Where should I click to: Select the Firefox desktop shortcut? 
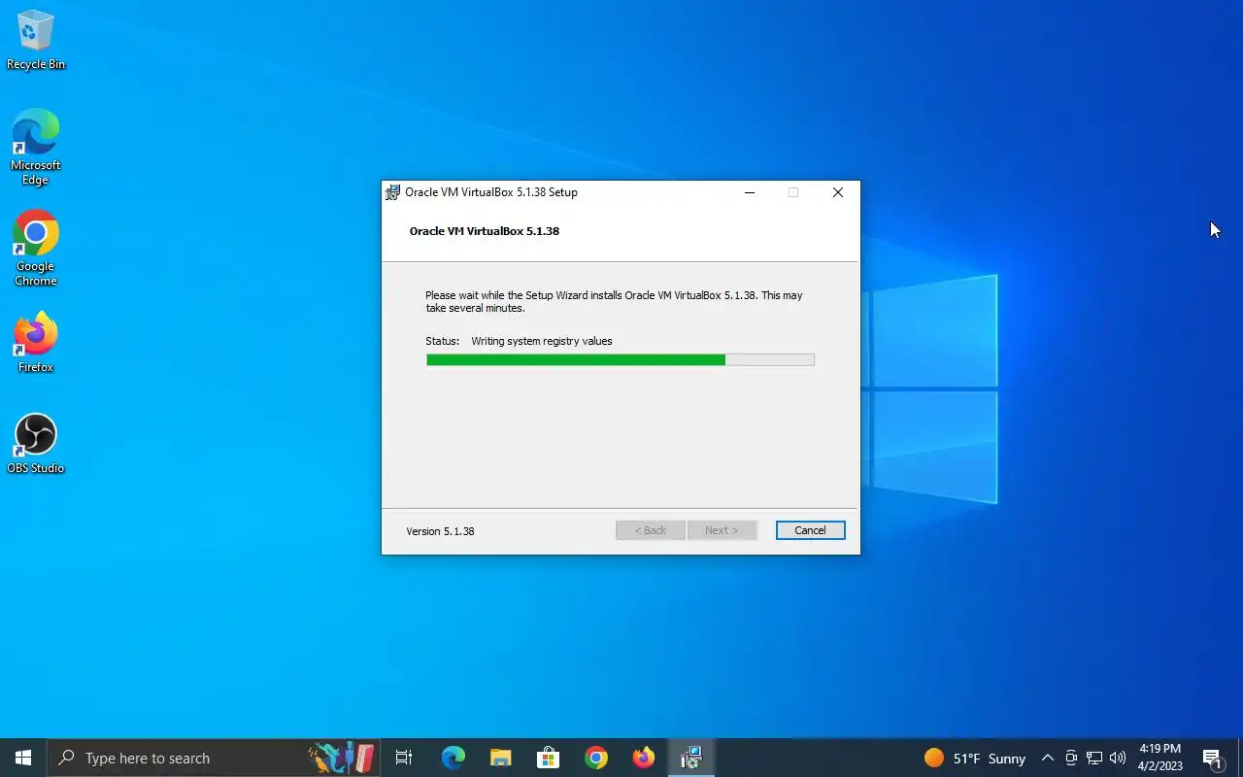point(36,343)
